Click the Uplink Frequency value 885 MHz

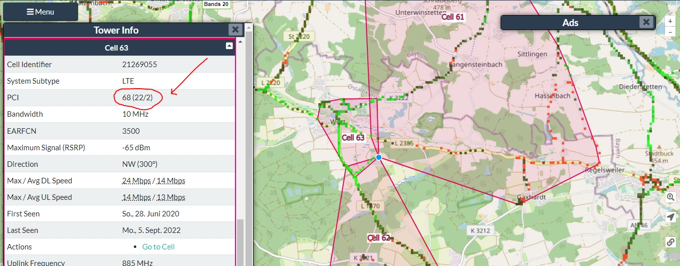[x=137, y=263]
